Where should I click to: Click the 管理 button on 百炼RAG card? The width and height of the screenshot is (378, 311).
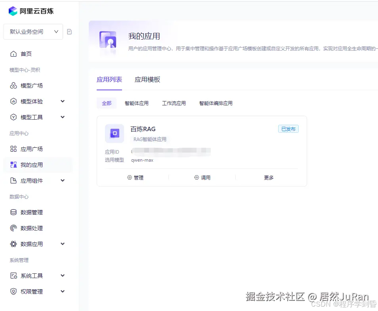[x=135, y=177]
